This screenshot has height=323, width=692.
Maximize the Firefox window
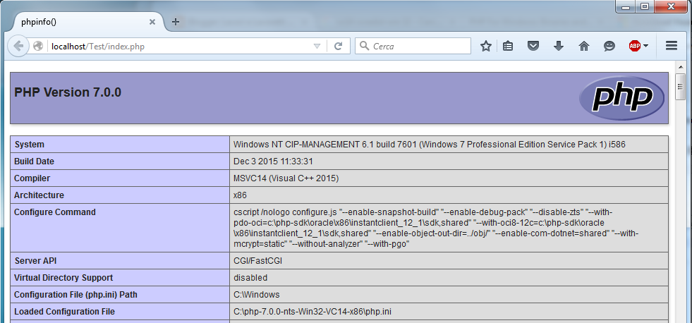645,6
